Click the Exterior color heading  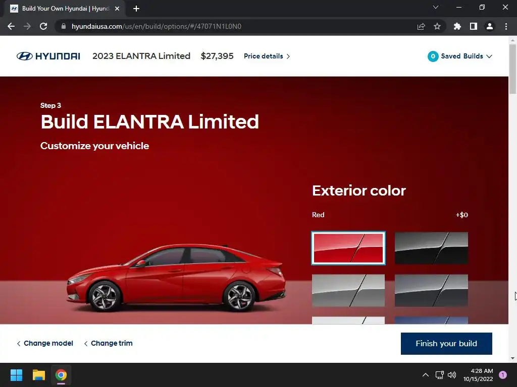click(359, 190)
